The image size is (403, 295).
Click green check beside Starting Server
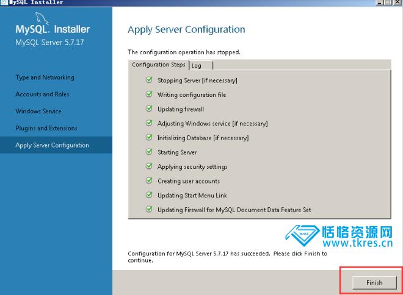[x=149, y=152]
